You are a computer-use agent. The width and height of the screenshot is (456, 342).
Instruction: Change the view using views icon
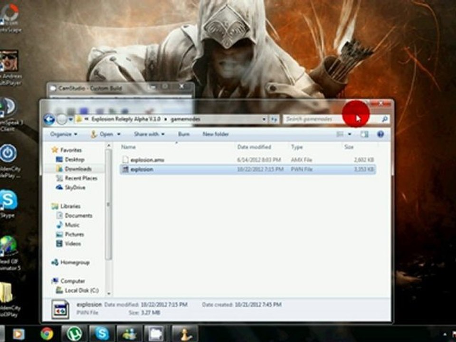340,134
